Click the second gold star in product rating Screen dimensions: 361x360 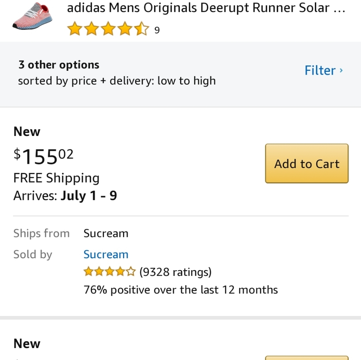coord(92,28)
